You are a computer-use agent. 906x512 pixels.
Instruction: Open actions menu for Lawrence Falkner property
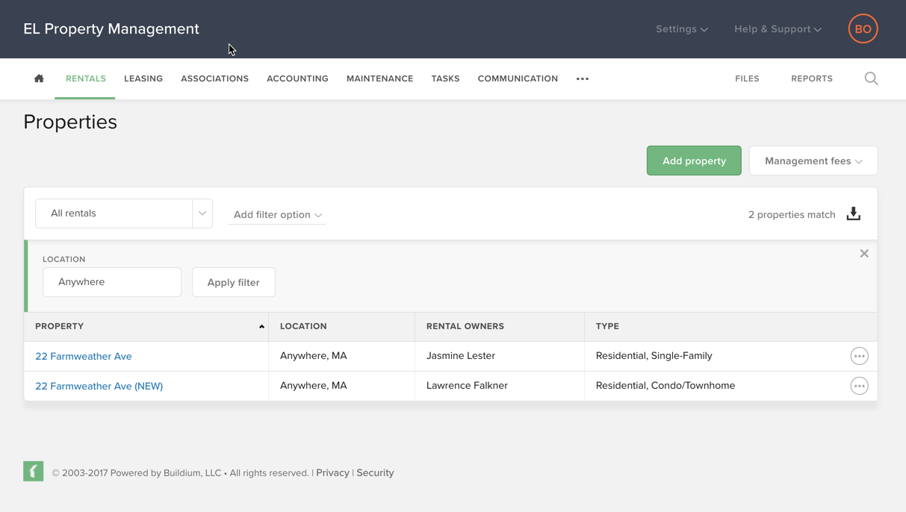point(859,386)
